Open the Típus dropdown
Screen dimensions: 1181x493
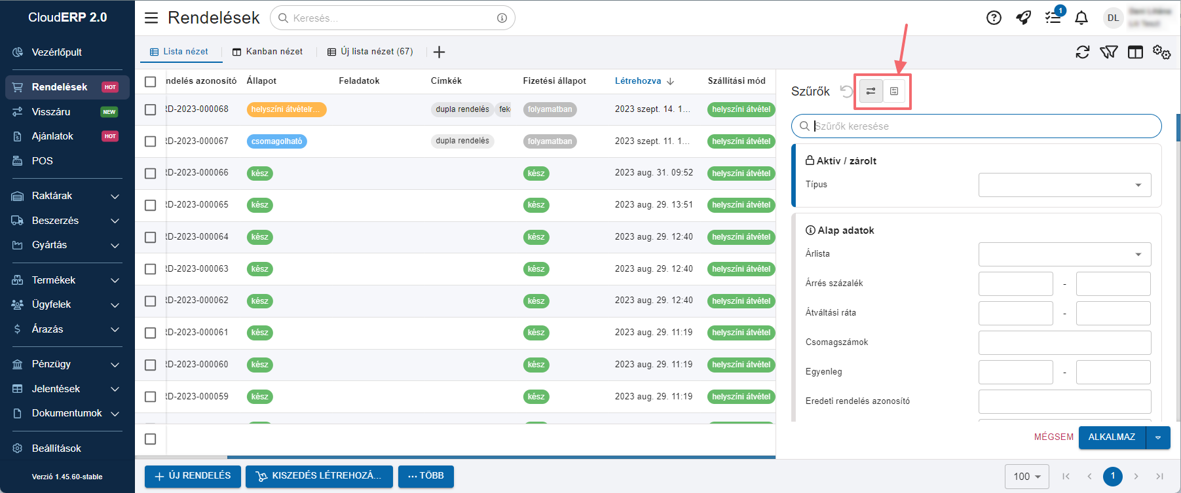pos(1064,185)
